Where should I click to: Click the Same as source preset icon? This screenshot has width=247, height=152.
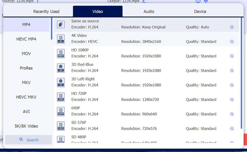pos(61,24)
